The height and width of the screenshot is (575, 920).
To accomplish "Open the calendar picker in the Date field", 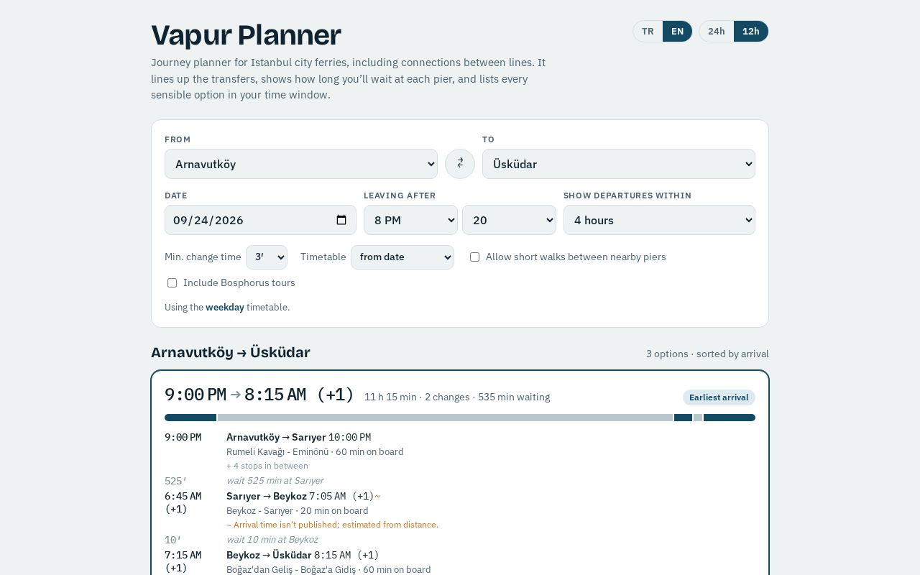I will [341, 220].
